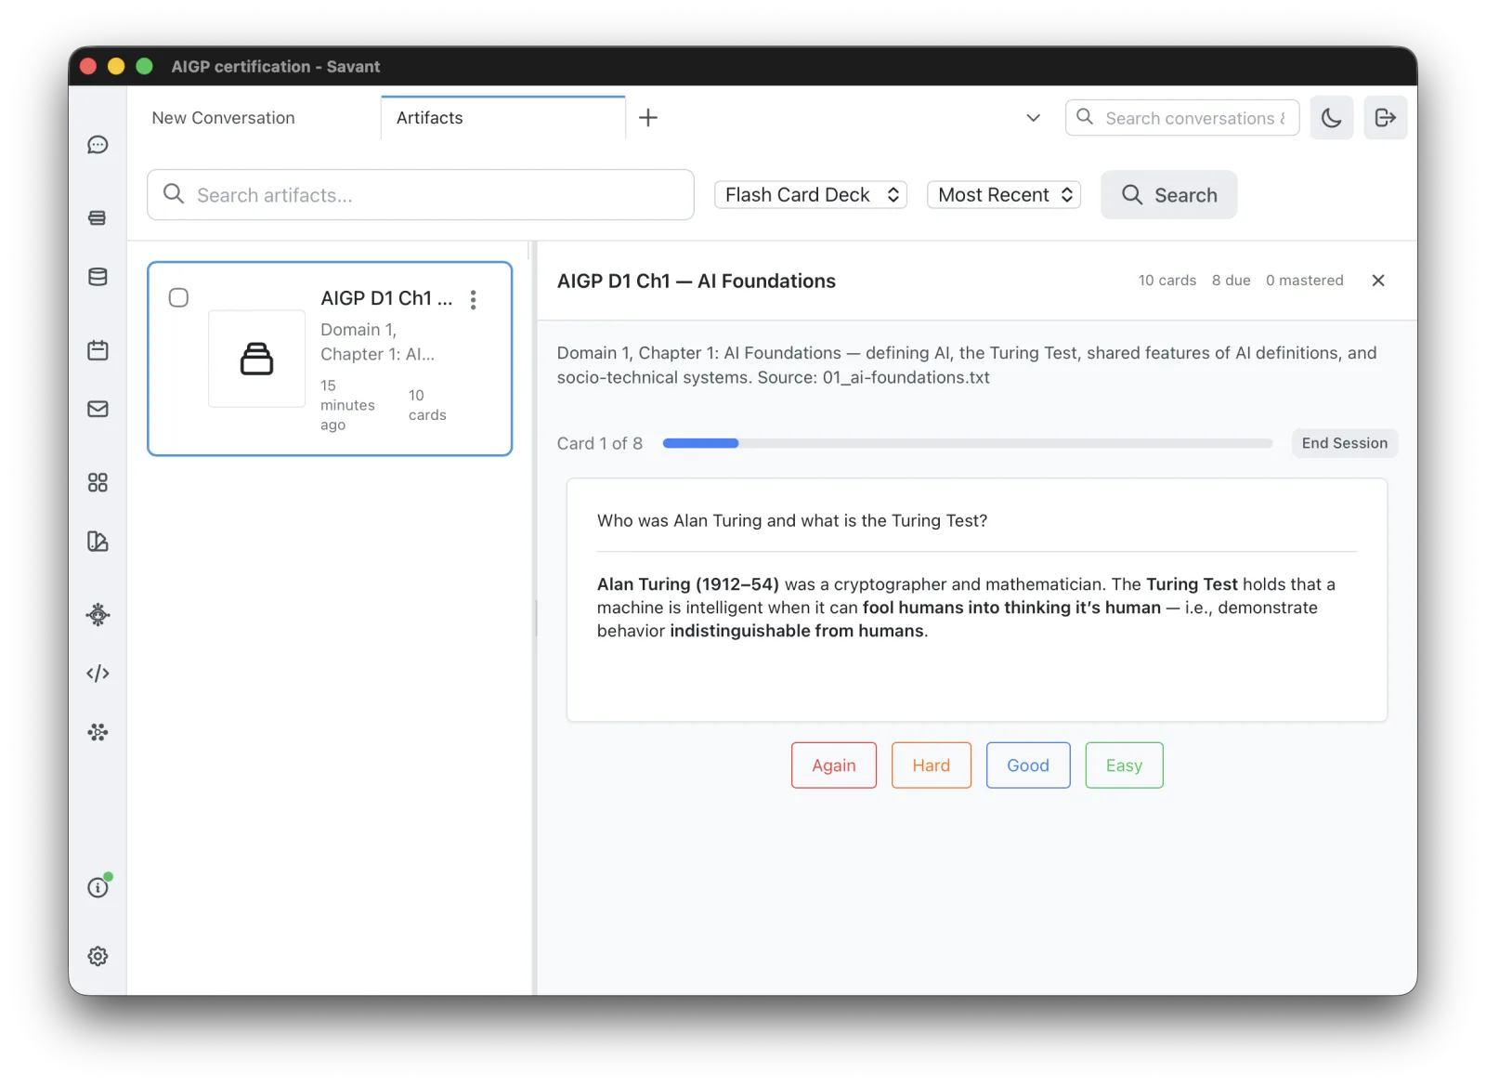Focus the Search artifacts input field
1486x1086 pixels.
click(x=421, y=195)
